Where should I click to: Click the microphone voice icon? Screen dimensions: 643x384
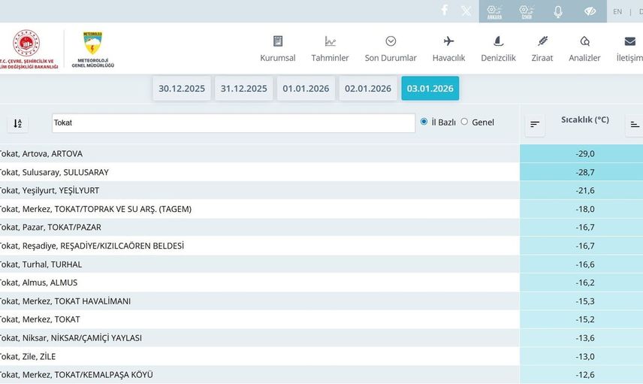(558, 11)
